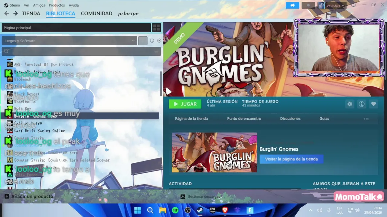The width and height of the screenshot is (387, 217).
Task: Open the Steam menu
Action: point(12,5)
